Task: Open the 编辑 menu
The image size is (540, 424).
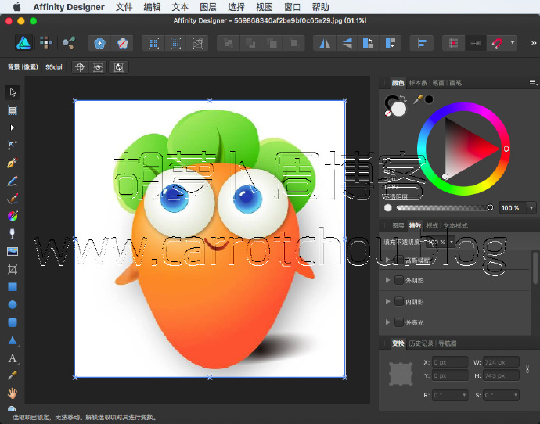Action: click(x=152, y=7)
